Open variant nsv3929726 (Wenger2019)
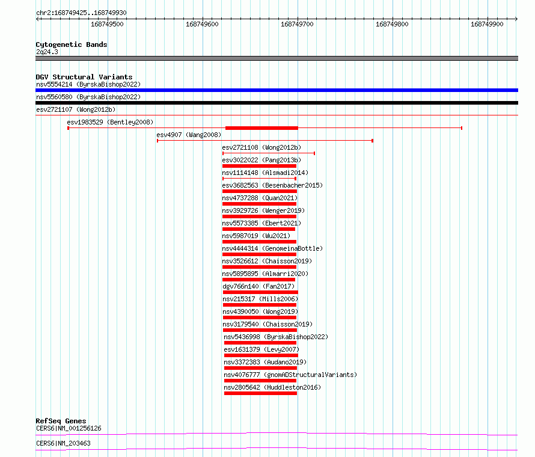Screen dimensions: 535x457 [263, 210]
